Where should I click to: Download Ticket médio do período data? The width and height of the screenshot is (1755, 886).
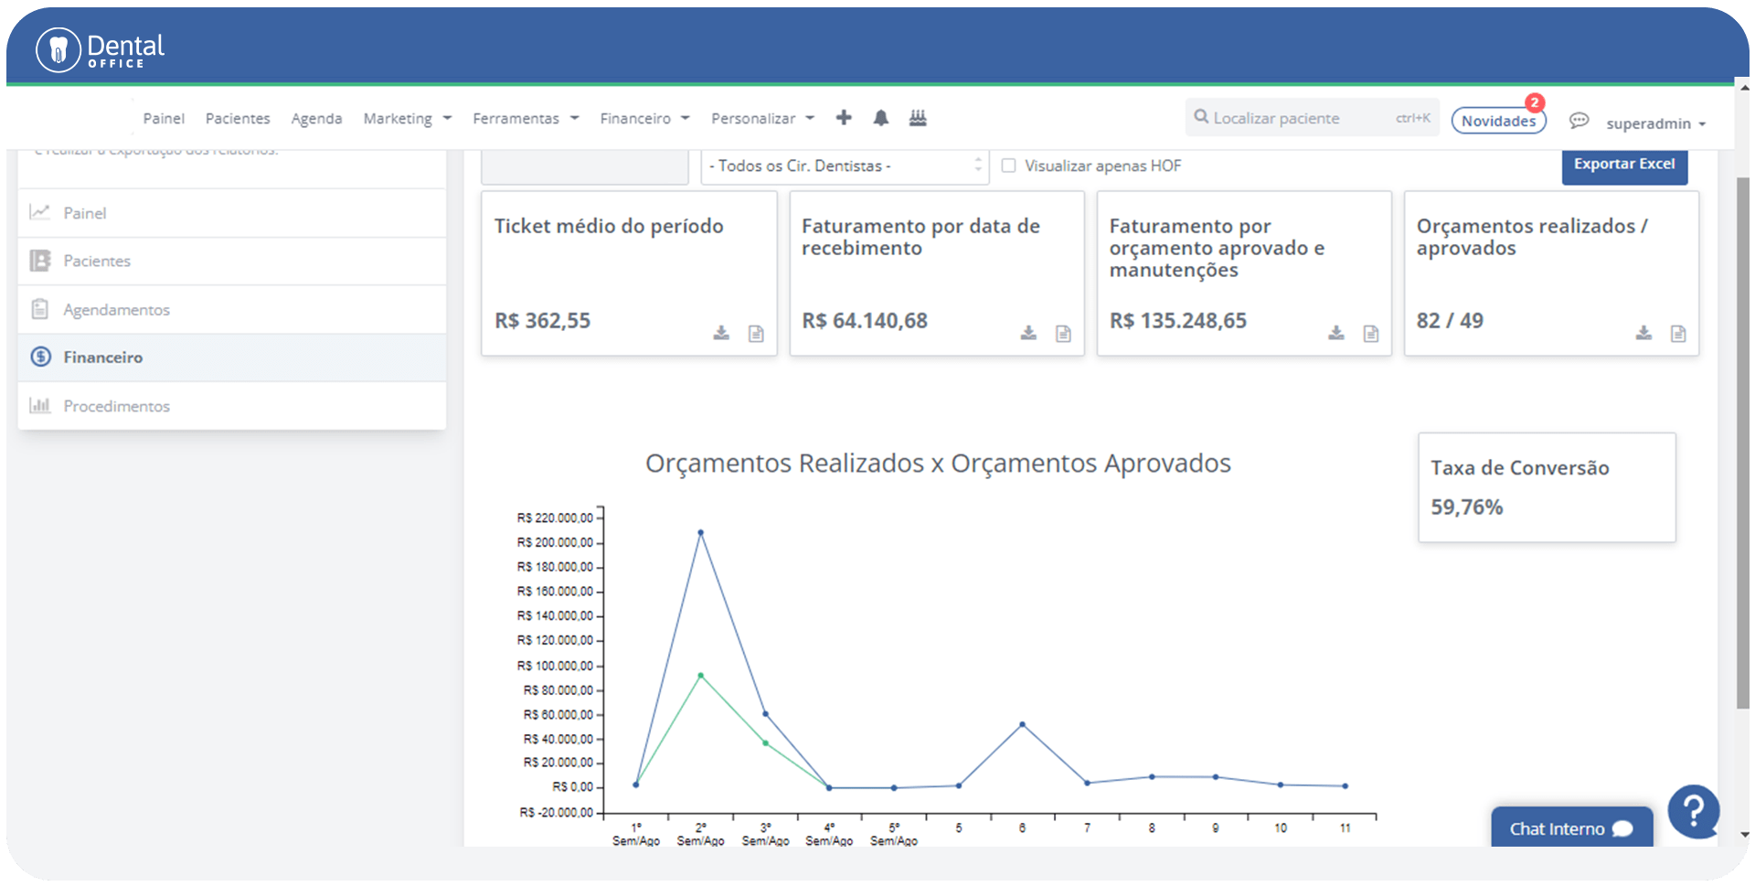pos(721,333)
